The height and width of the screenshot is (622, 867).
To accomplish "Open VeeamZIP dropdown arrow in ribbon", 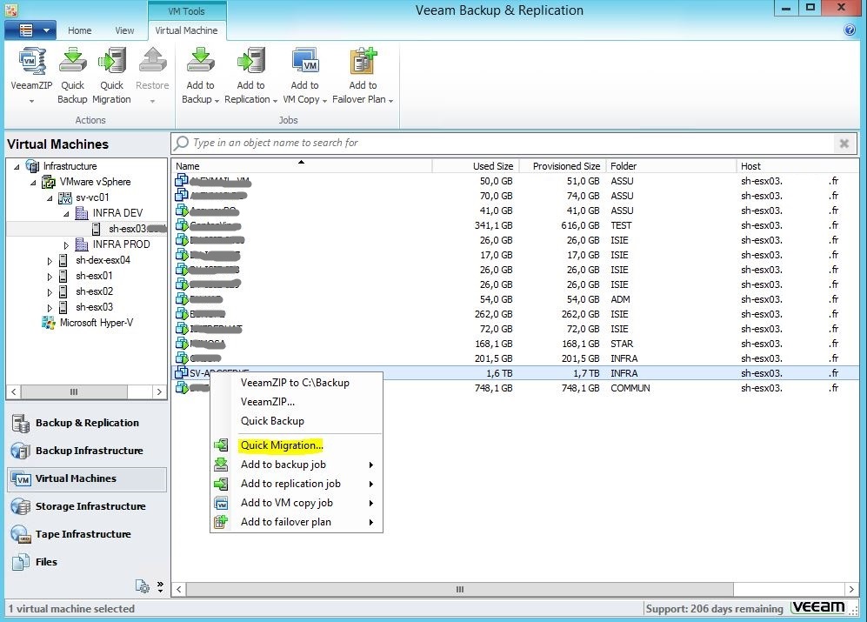I will 31,101.
